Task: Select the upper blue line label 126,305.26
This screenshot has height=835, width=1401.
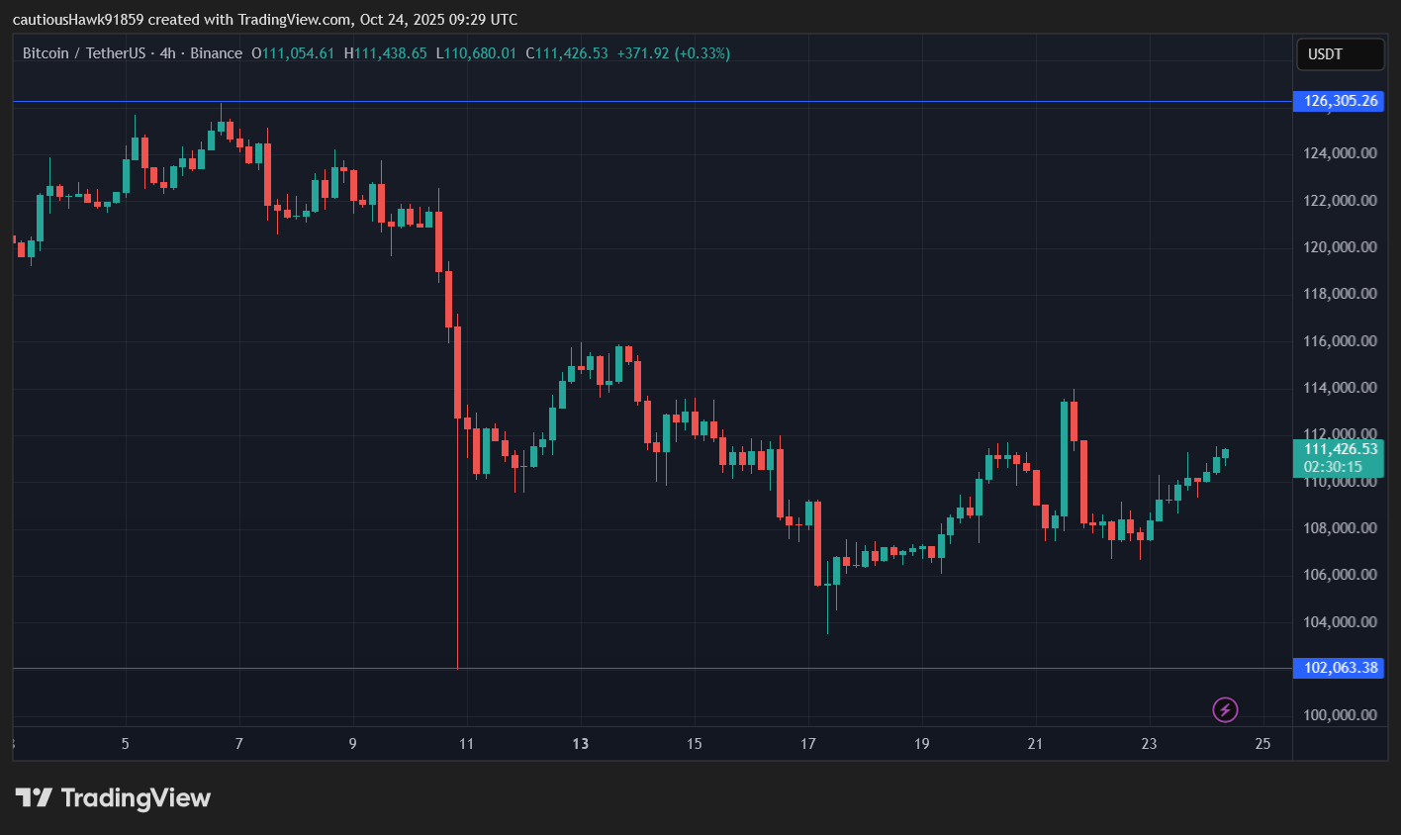Action: coord(1338,100)
